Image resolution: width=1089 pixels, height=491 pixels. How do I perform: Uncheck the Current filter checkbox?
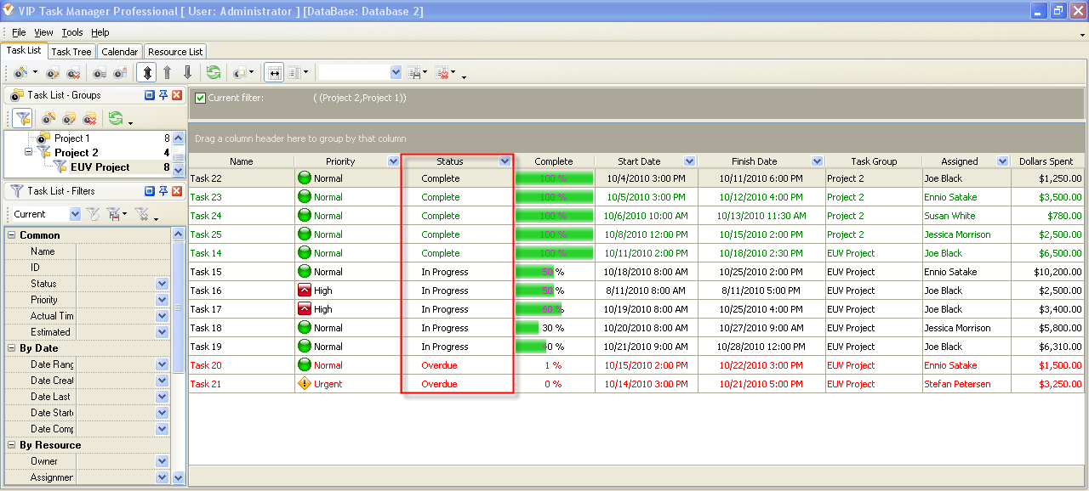point(201,98)
